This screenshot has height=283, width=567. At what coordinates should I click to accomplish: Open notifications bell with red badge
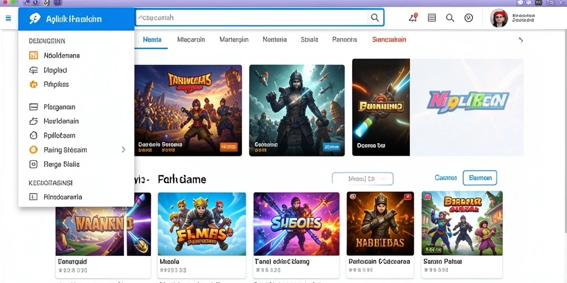[x=413, y=17]
